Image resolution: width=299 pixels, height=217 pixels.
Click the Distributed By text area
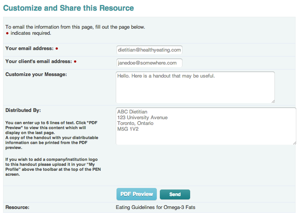point(206,126)
